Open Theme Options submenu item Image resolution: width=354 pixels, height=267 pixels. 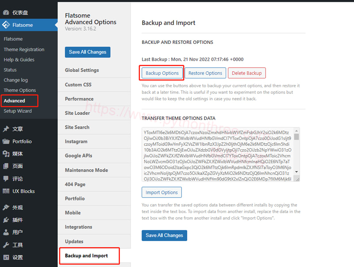pos(19,90)
